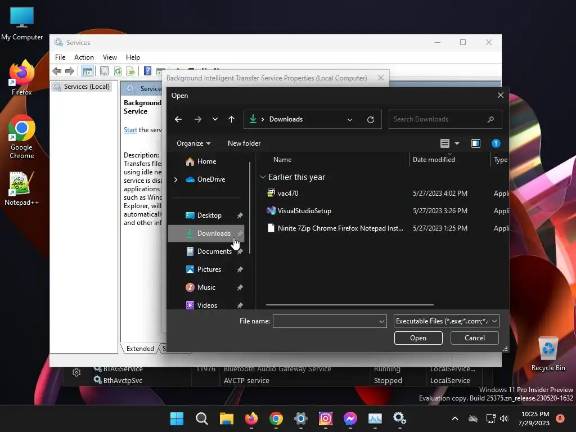Click the Properties icon in the Services toolbar
This screenshot has height=432, width=576.
click(104, 71)
